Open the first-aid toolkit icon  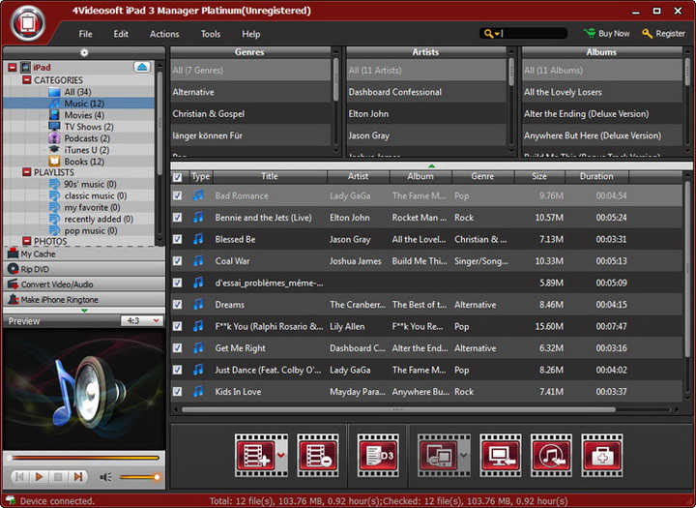pyautogui.click(x=602, y=455)
